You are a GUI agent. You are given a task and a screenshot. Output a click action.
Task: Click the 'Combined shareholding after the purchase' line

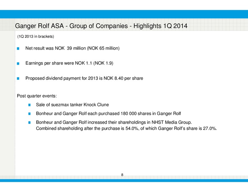click(126, 128)
